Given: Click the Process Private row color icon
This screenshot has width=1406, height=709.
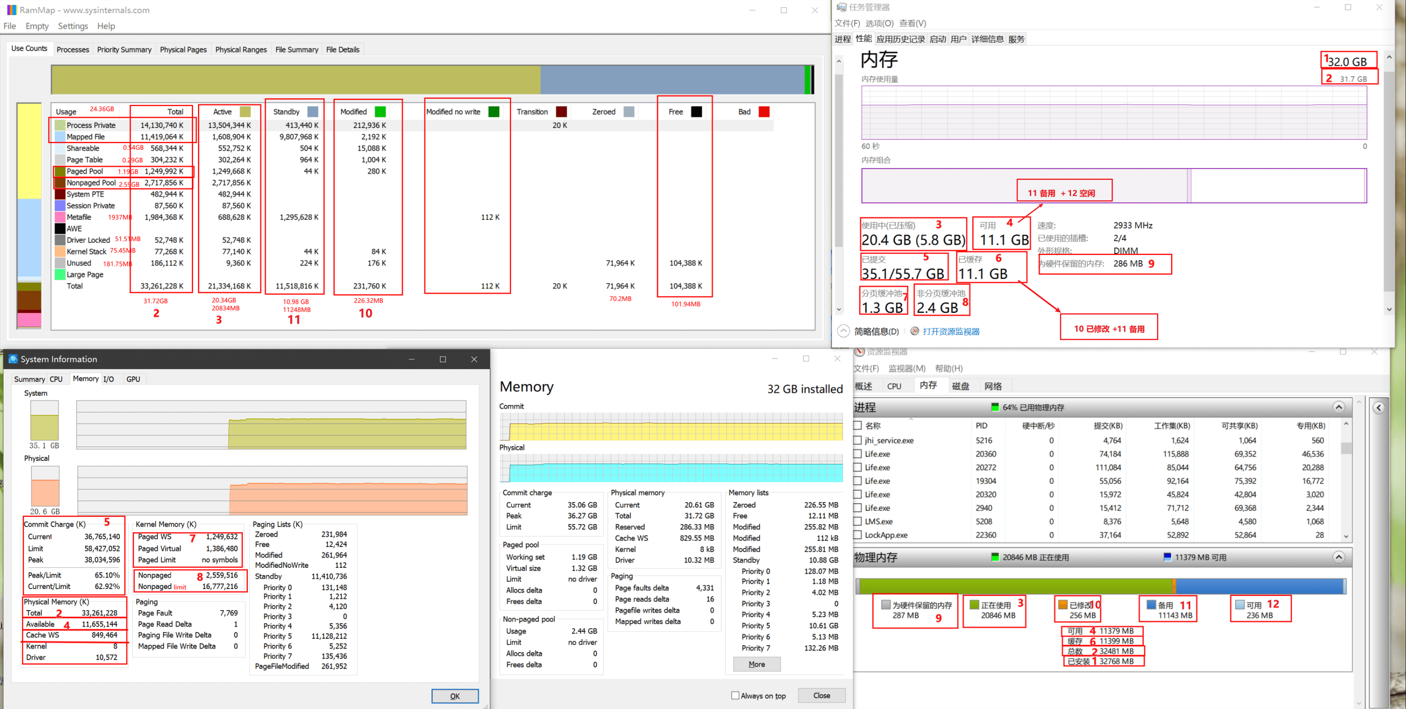Looking at the screenshot, I should tap(60, 125).
